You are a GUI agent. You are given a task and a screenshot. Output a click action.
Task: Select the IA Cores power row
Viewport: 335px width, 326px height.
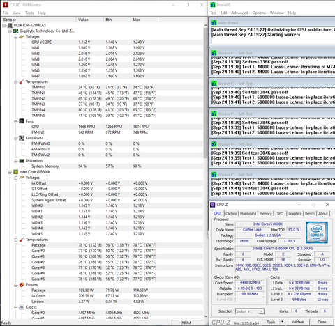click(117, 296)
